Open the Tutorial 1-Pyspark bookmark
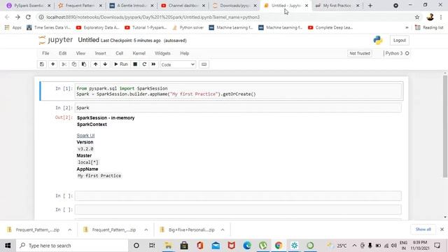The width and height of the screenshot is (448, 252). pos(146,27)
